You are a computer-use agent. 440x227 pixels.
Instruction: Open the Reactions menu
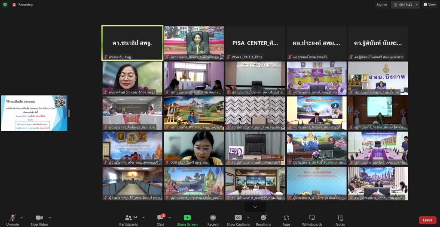pos(263,218)
